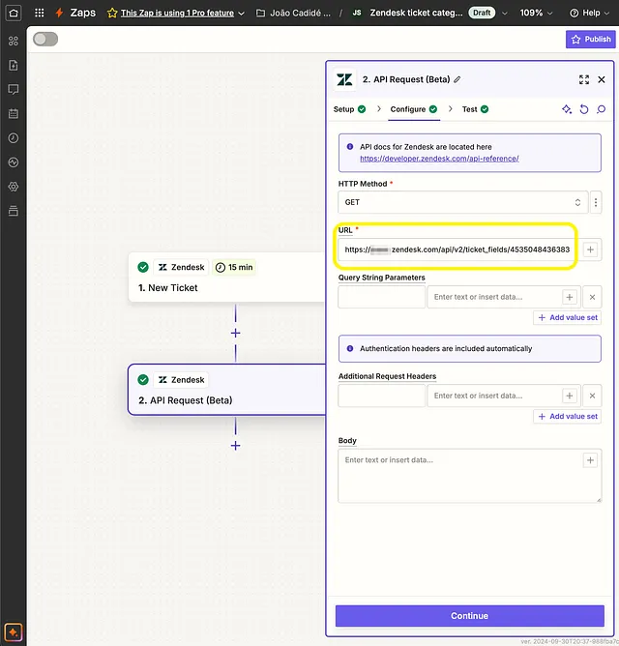Open the Help menu
Viewport: 619px width, 646px height.
(x=589, y=14)
